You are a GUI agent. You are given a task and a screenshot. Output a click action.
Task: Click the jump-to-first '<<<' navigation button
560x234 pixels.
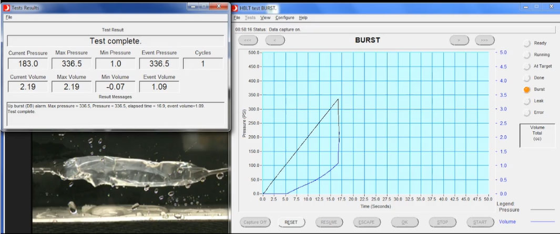point(248,40)
